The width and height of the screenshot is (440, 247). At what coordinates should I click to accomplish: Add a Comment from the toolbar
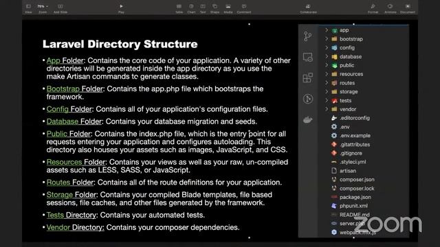[244, 9]
